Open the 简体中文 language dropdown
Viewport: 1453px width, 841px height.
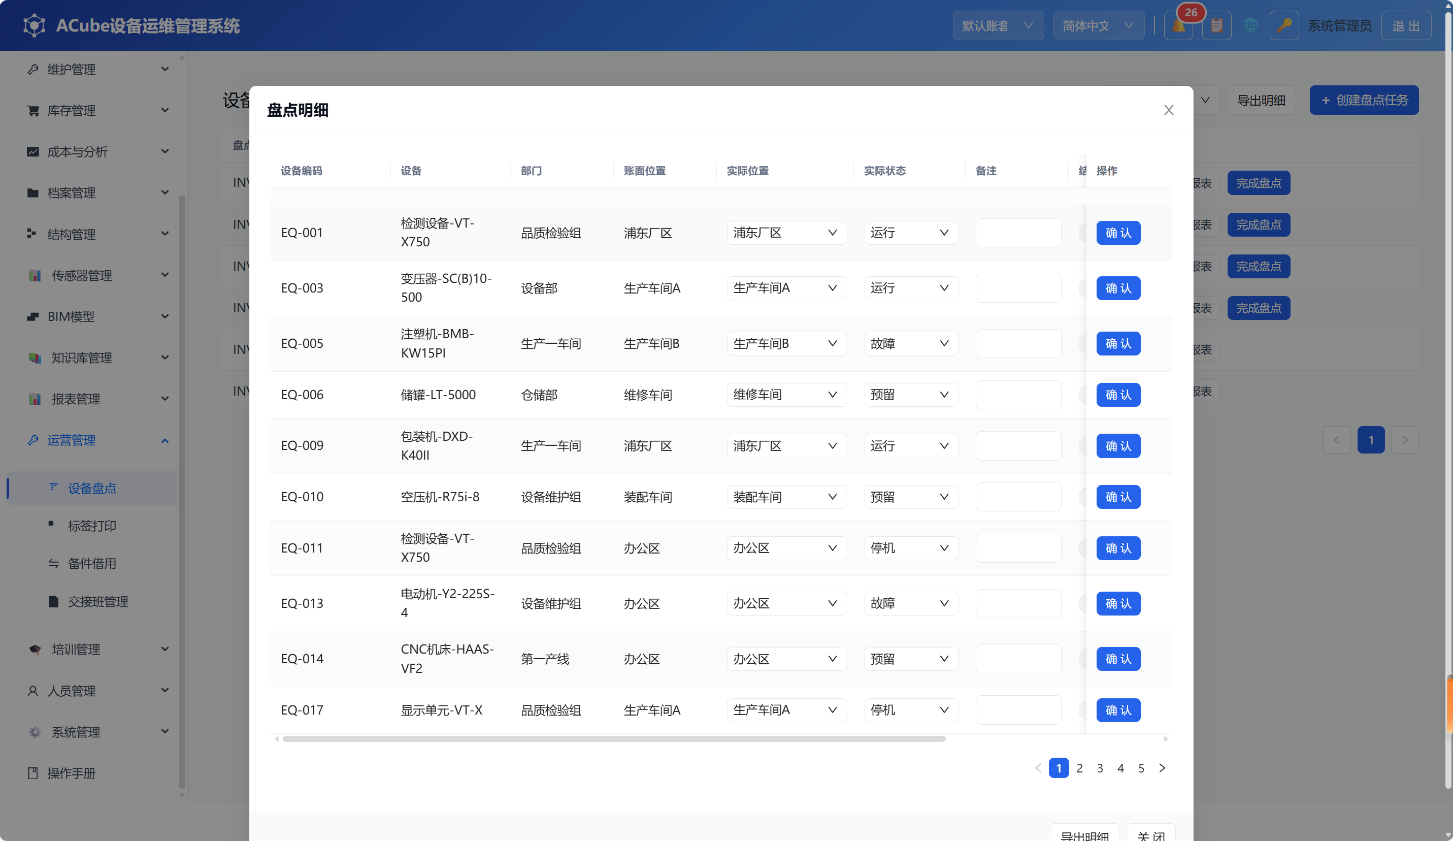[x=1099, y=25]
